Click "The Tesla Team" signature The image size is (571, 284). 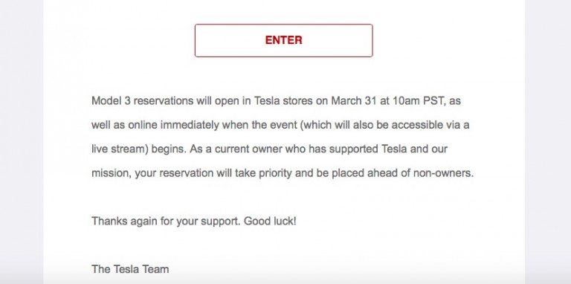pos(130,269)
